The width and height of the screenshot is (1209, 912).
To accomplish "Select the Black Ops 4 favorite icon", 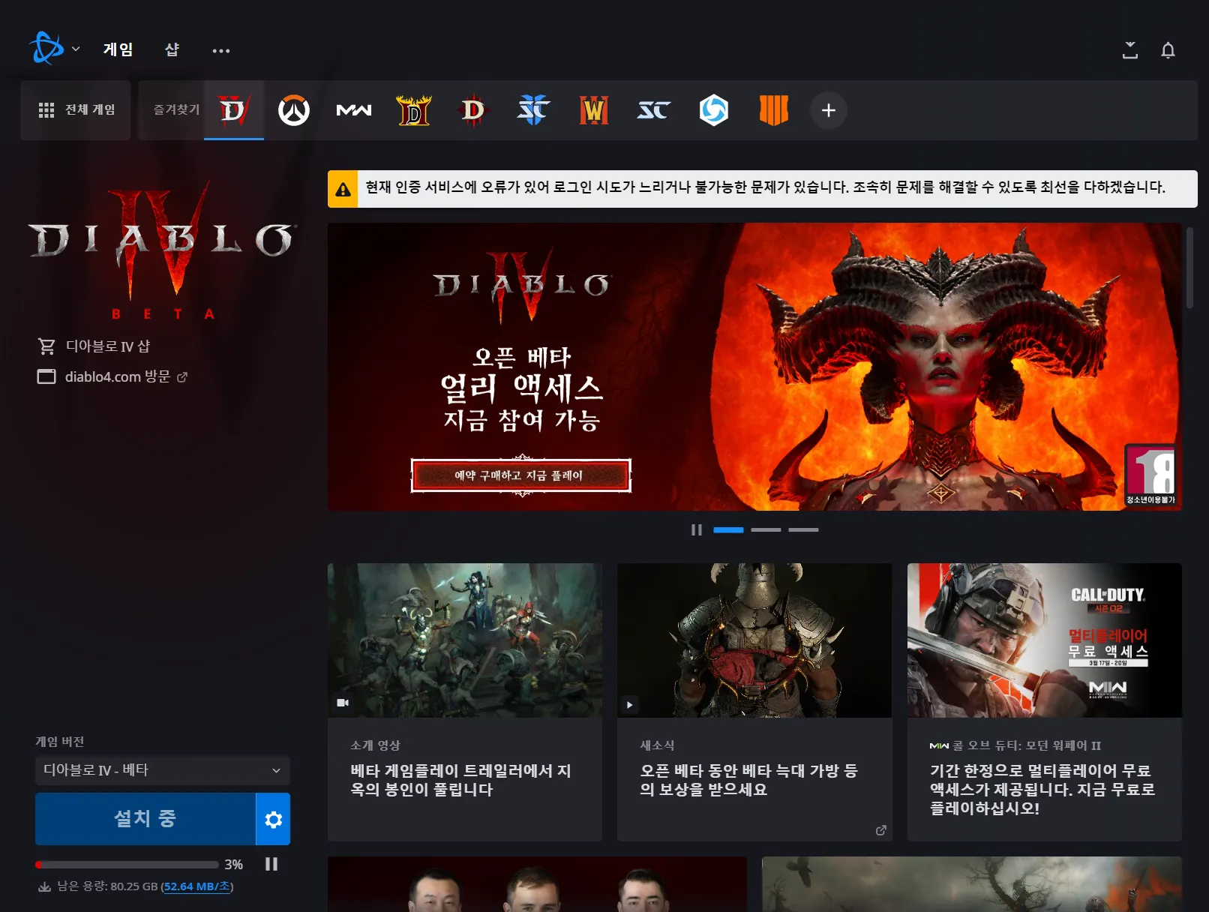I will (773, 110).
